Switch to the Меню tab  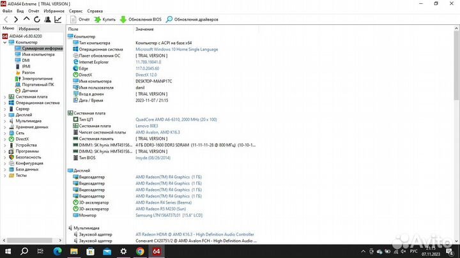[8, 29]
